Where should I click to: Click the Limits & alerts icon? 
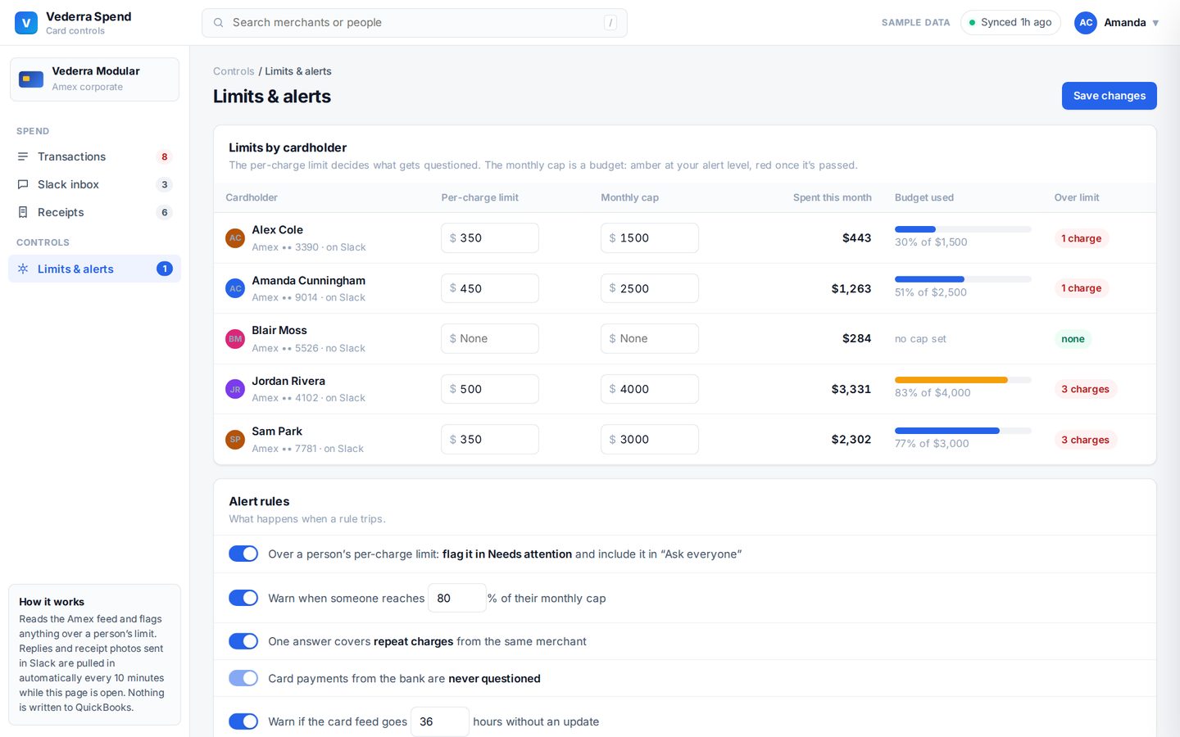point(23,269)
